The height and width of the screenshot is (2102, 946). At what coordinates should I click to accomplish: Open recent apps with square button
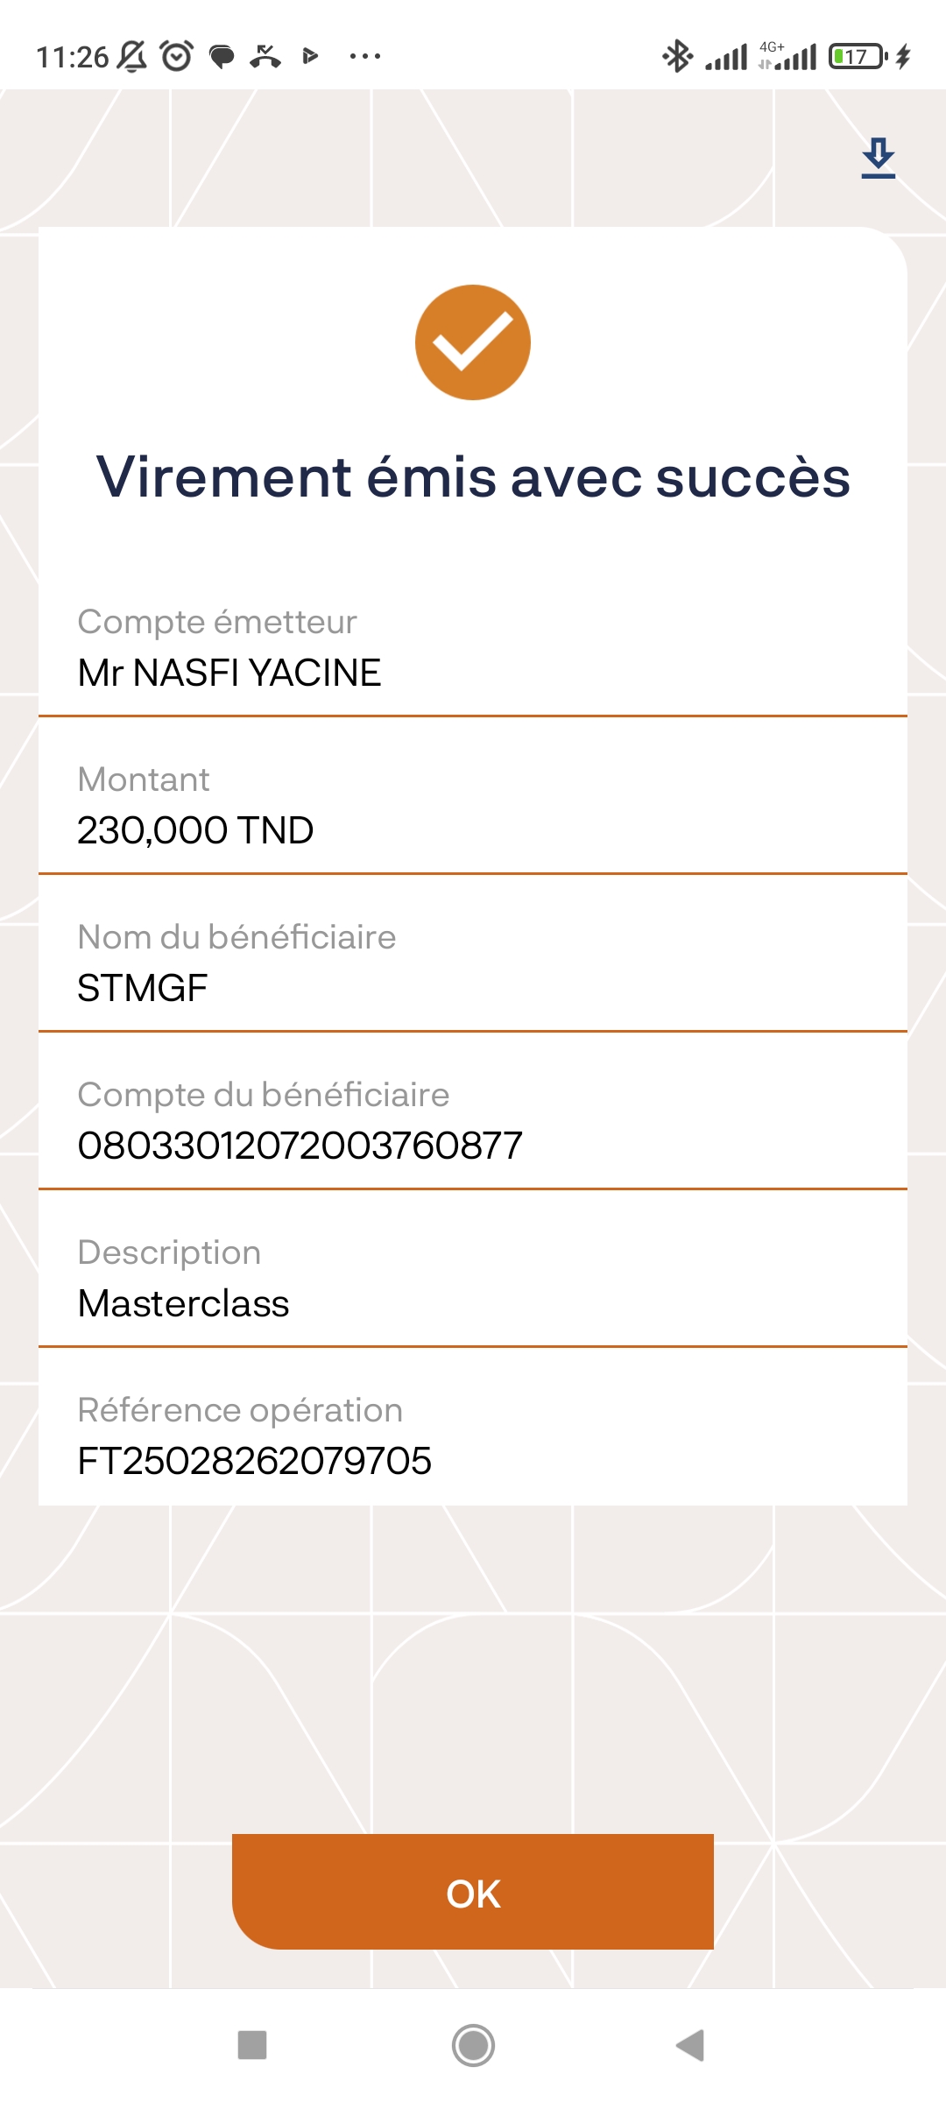pos(252,2045)
